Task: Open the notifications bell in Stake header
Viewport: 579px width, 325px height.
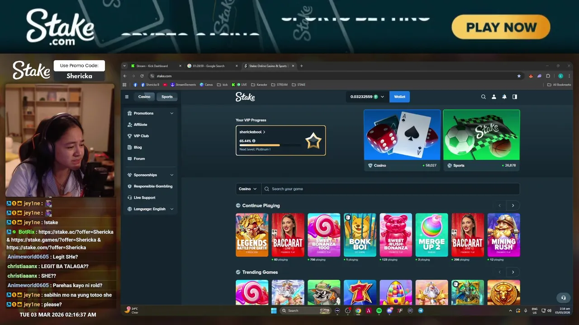Action: point(504,97)
